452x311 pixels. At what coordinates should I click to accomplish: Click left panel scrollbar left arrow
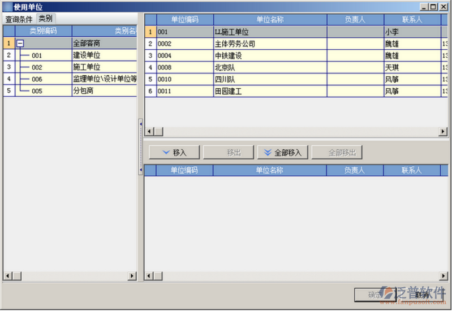[x=8, y=276]
